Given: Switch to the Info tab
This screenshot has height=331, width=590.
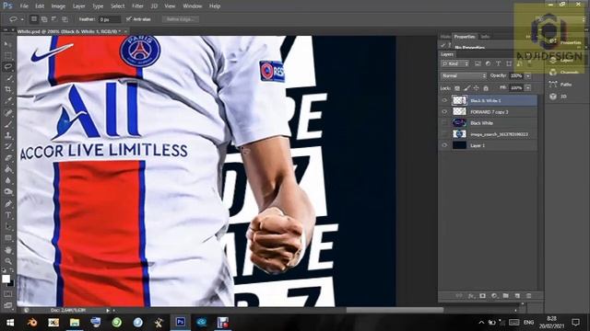Looking at the screenshot, I should click(x=485, y=37).
